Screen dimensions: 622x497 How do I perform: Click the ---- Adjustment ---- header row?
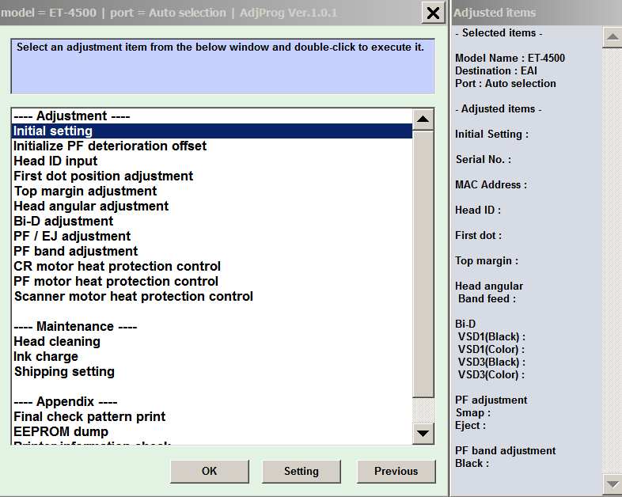click(x=212, y=116)
